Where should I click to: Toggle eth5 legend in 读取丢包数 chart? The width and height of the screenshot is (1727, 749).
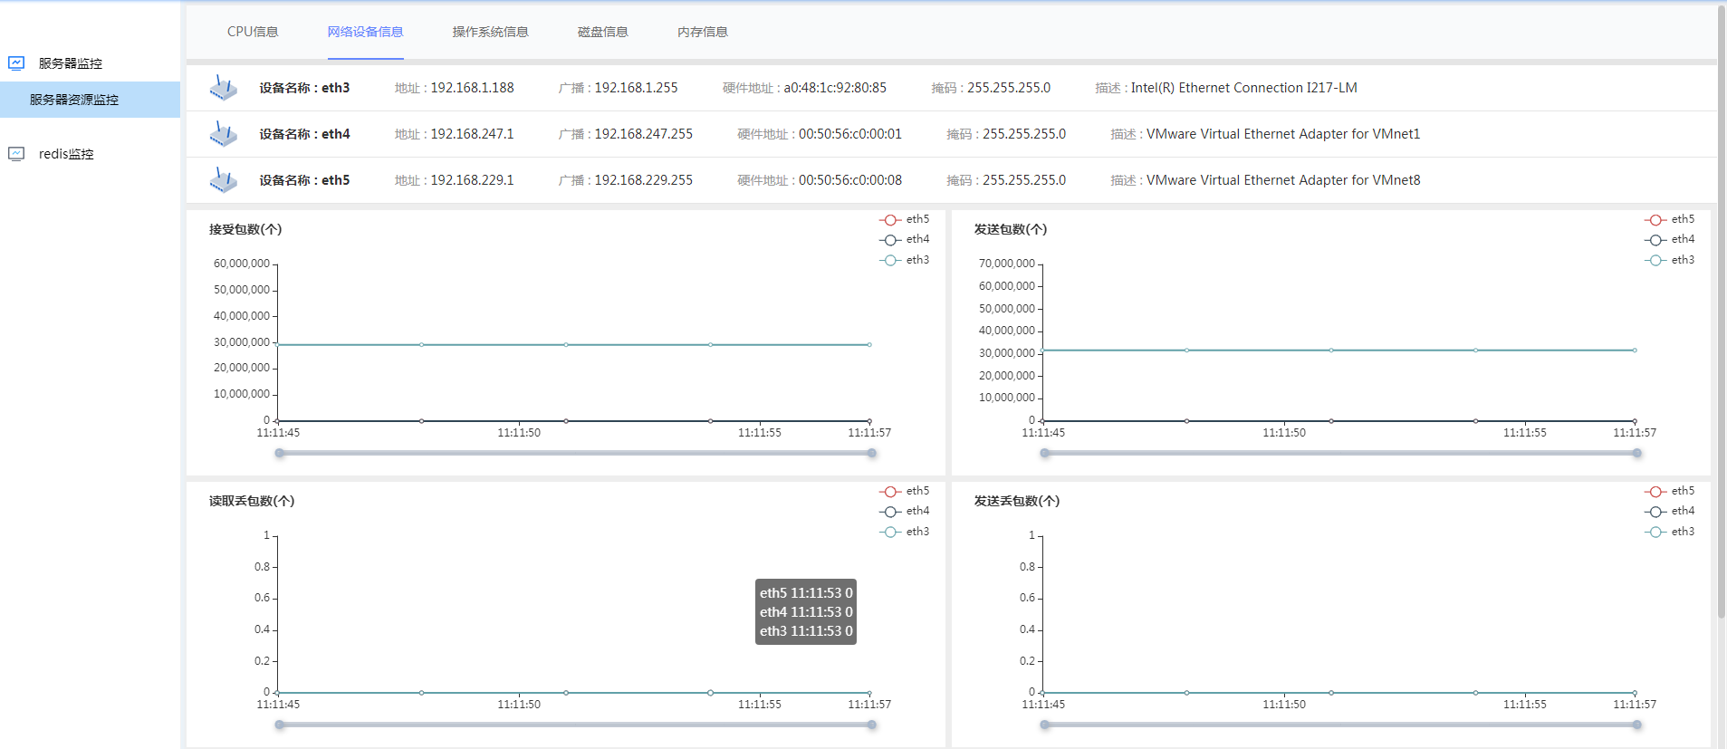point(904,491)
